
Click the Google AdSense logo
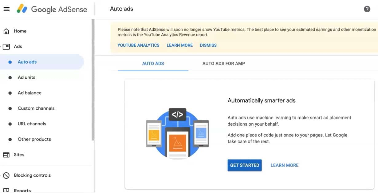(x=52, y=9)
